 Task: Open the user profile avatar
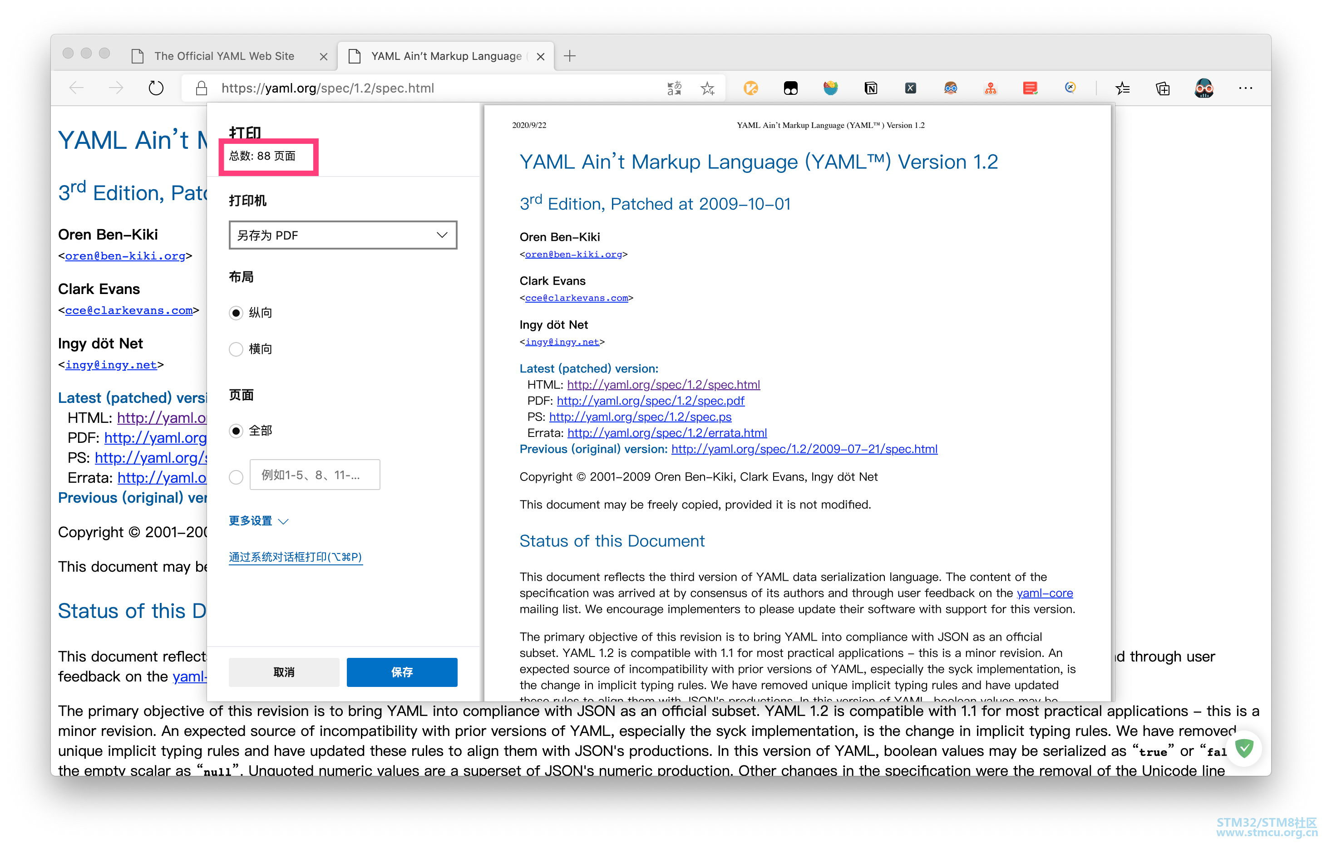[1204, 88]
